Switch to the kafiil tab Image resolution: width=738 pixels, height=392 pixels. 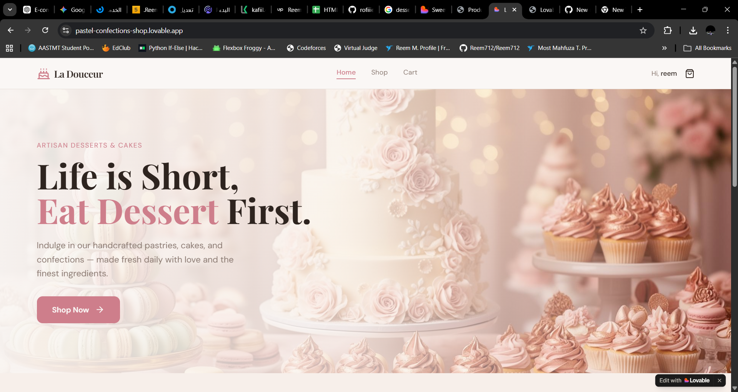click(253, 10)
